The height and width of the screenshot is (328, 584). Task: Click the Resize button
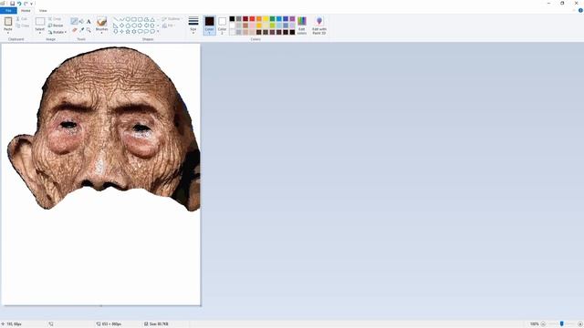tap(56, 26)
